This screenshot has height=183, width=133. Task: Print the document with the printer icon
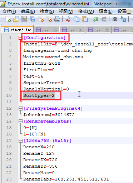pyautogui.click(x=57, y=19)
